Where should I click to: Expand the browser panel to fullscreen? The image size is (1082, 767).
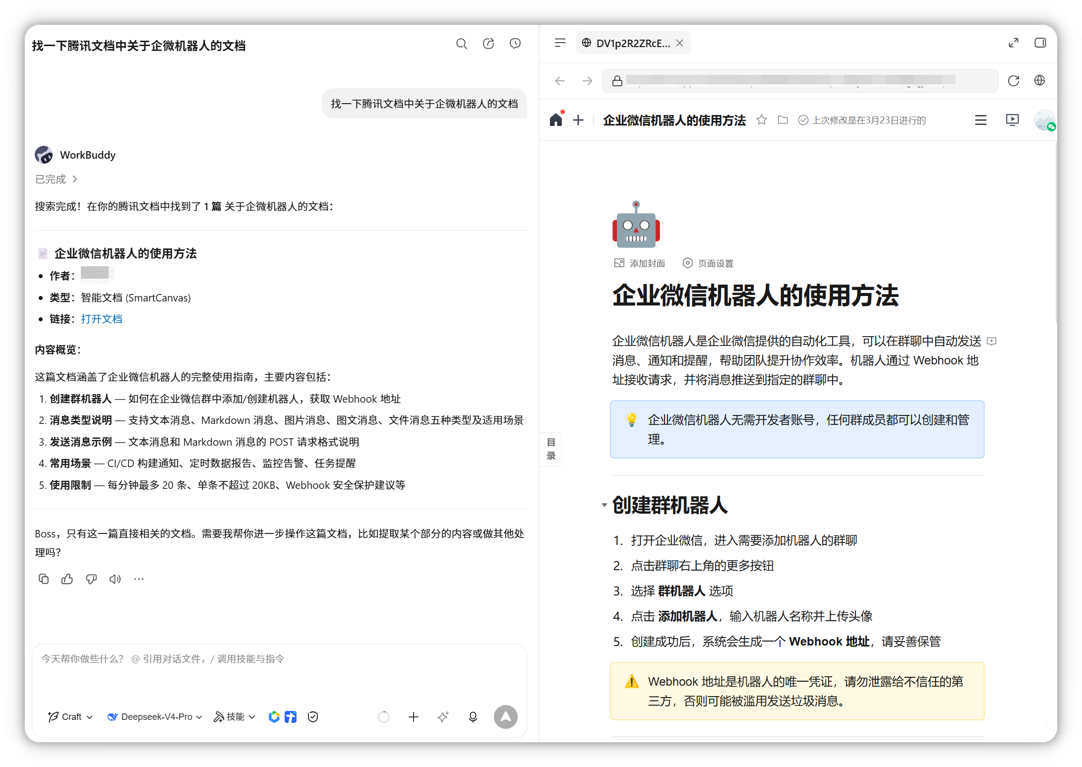click(1014, 43)
